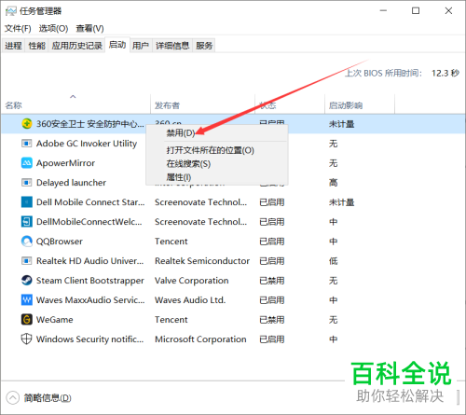Choose 禁用(D) in context menu

point(181,133)
